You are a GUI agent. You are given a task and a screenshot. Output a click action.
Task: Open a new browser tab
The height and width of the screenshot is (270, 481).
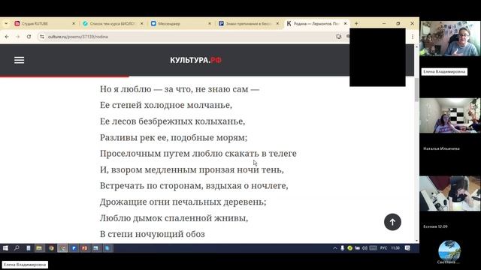click(356, 23)
